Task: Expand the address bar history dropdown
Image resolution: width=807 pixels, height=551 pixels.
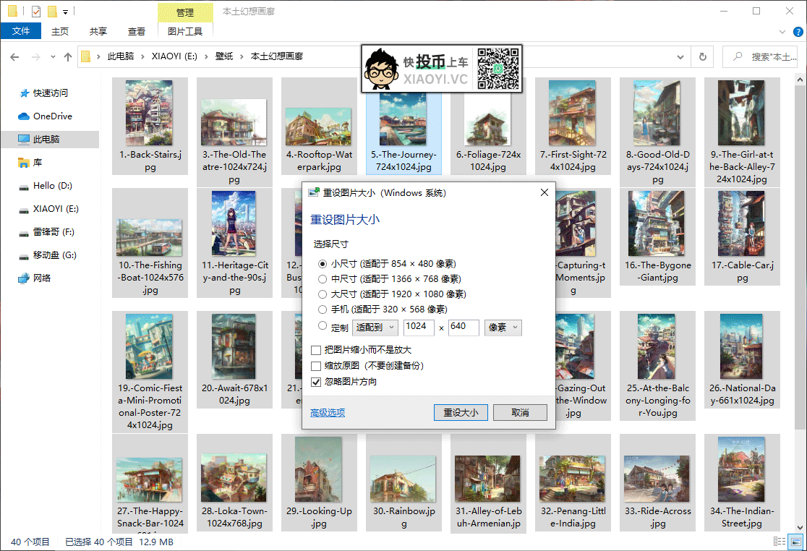Action: point(680,56)
